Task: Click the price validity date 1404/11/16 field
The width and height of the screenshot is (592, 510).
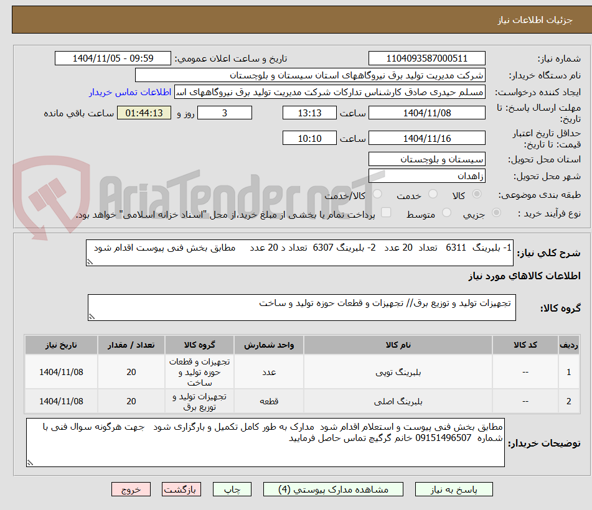Action: pyautogui.click(x=426, y=138)
